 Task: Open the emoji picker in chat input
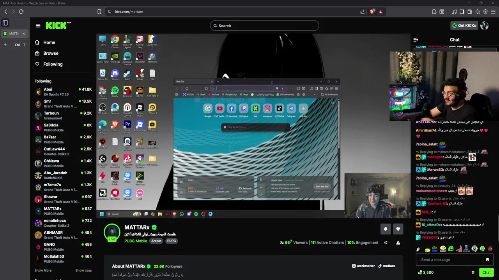pos(487,260)
